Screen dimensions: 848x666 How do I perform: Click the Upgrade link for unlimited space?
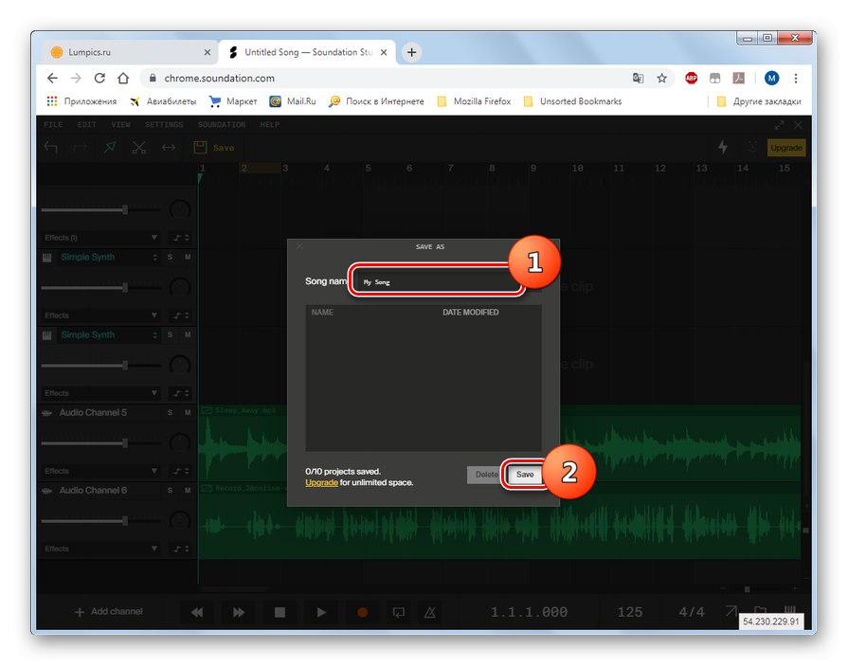click(x=321, y=483)
